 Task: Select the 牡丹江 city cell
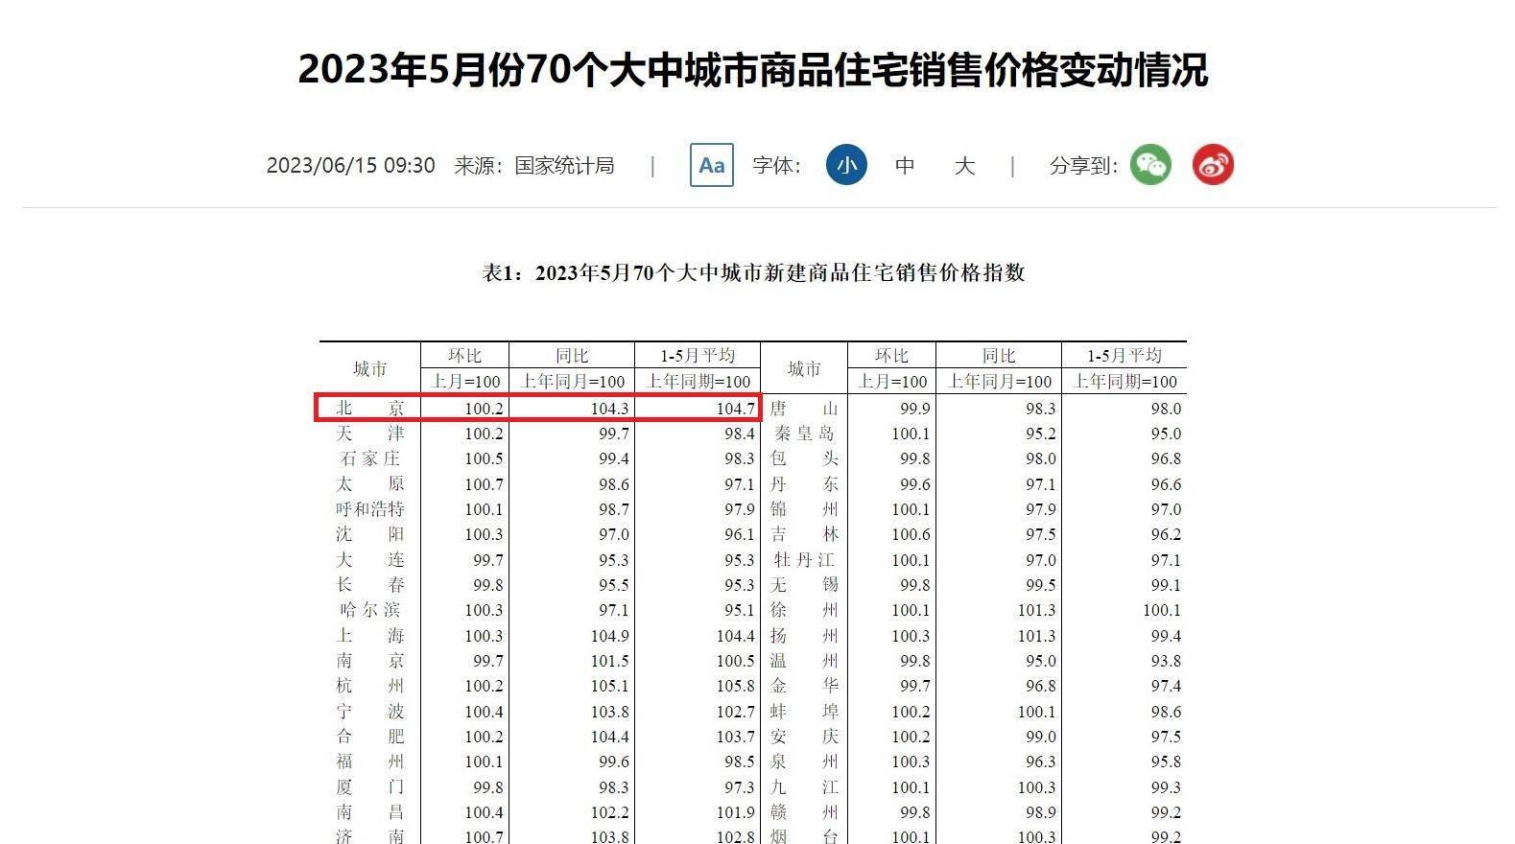pos(804,559)
